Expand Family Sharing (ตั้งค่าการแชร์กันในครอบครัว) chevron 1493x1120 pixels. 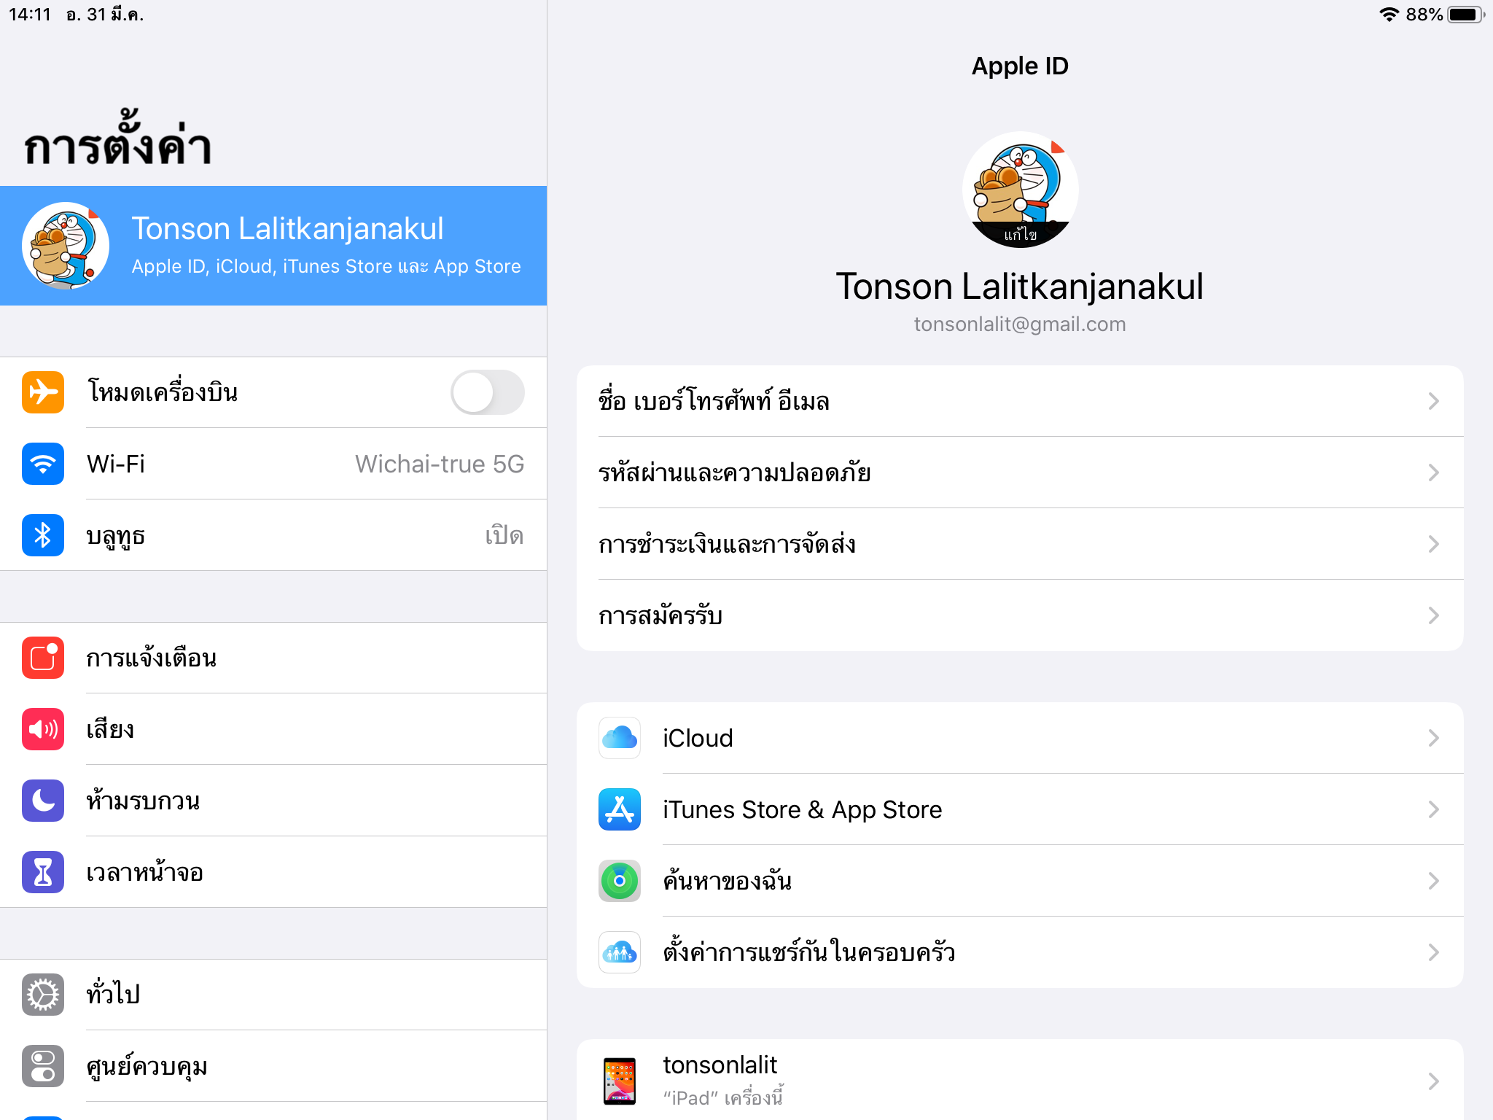(x=1433, y=952)
